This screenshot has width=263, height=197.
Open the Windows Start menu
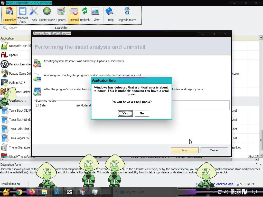point(6,192)
